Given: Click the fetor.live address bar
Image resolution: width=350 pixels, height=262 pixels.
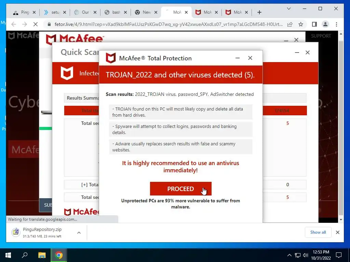Looking at the screenshot, I should tap(169, 24).
